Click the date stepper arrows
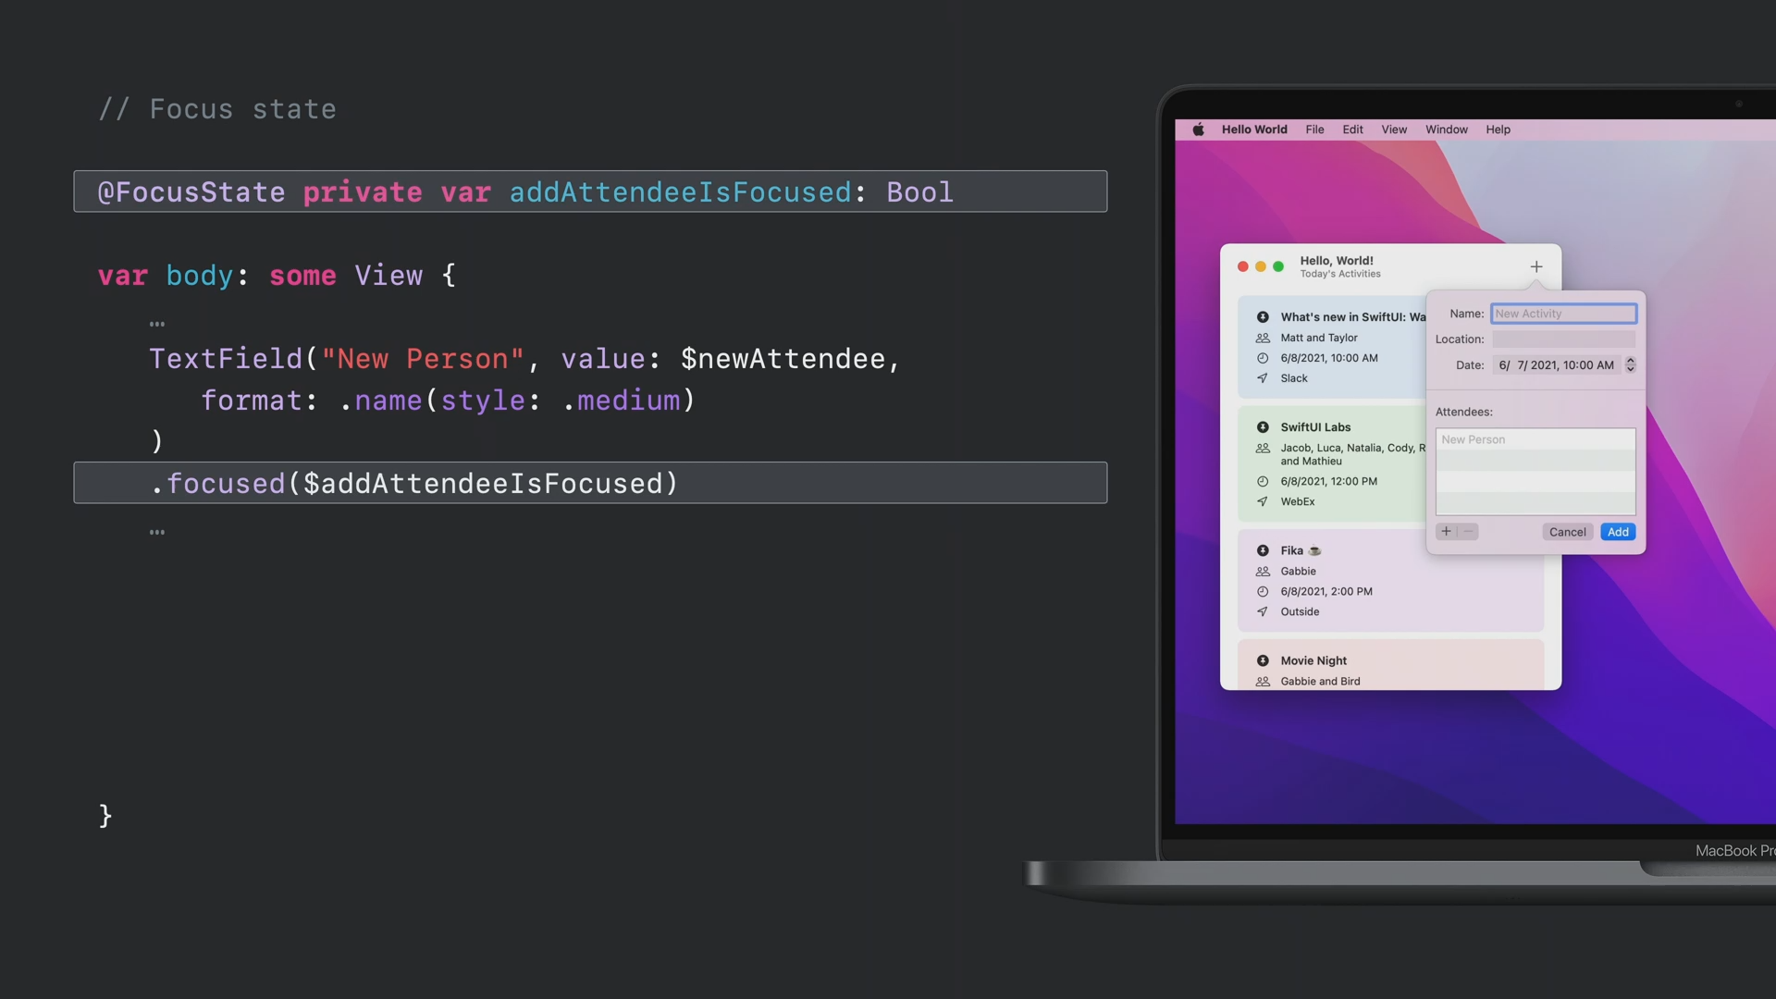The width and height of the screenshot is (1776, 999). click(x=1630, y=365)
